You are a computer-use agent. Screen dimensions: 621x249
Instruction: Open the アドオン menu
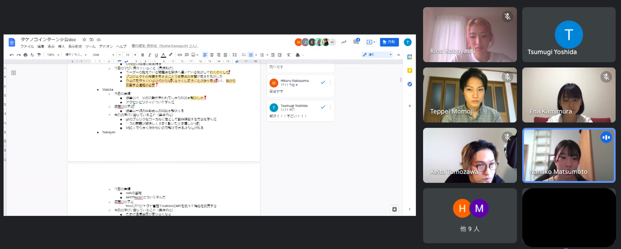click(x=106, y=47)
